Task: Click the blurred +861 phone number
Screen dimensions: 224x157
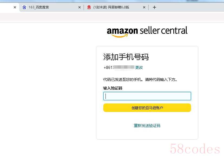Action: click(119, 67)
